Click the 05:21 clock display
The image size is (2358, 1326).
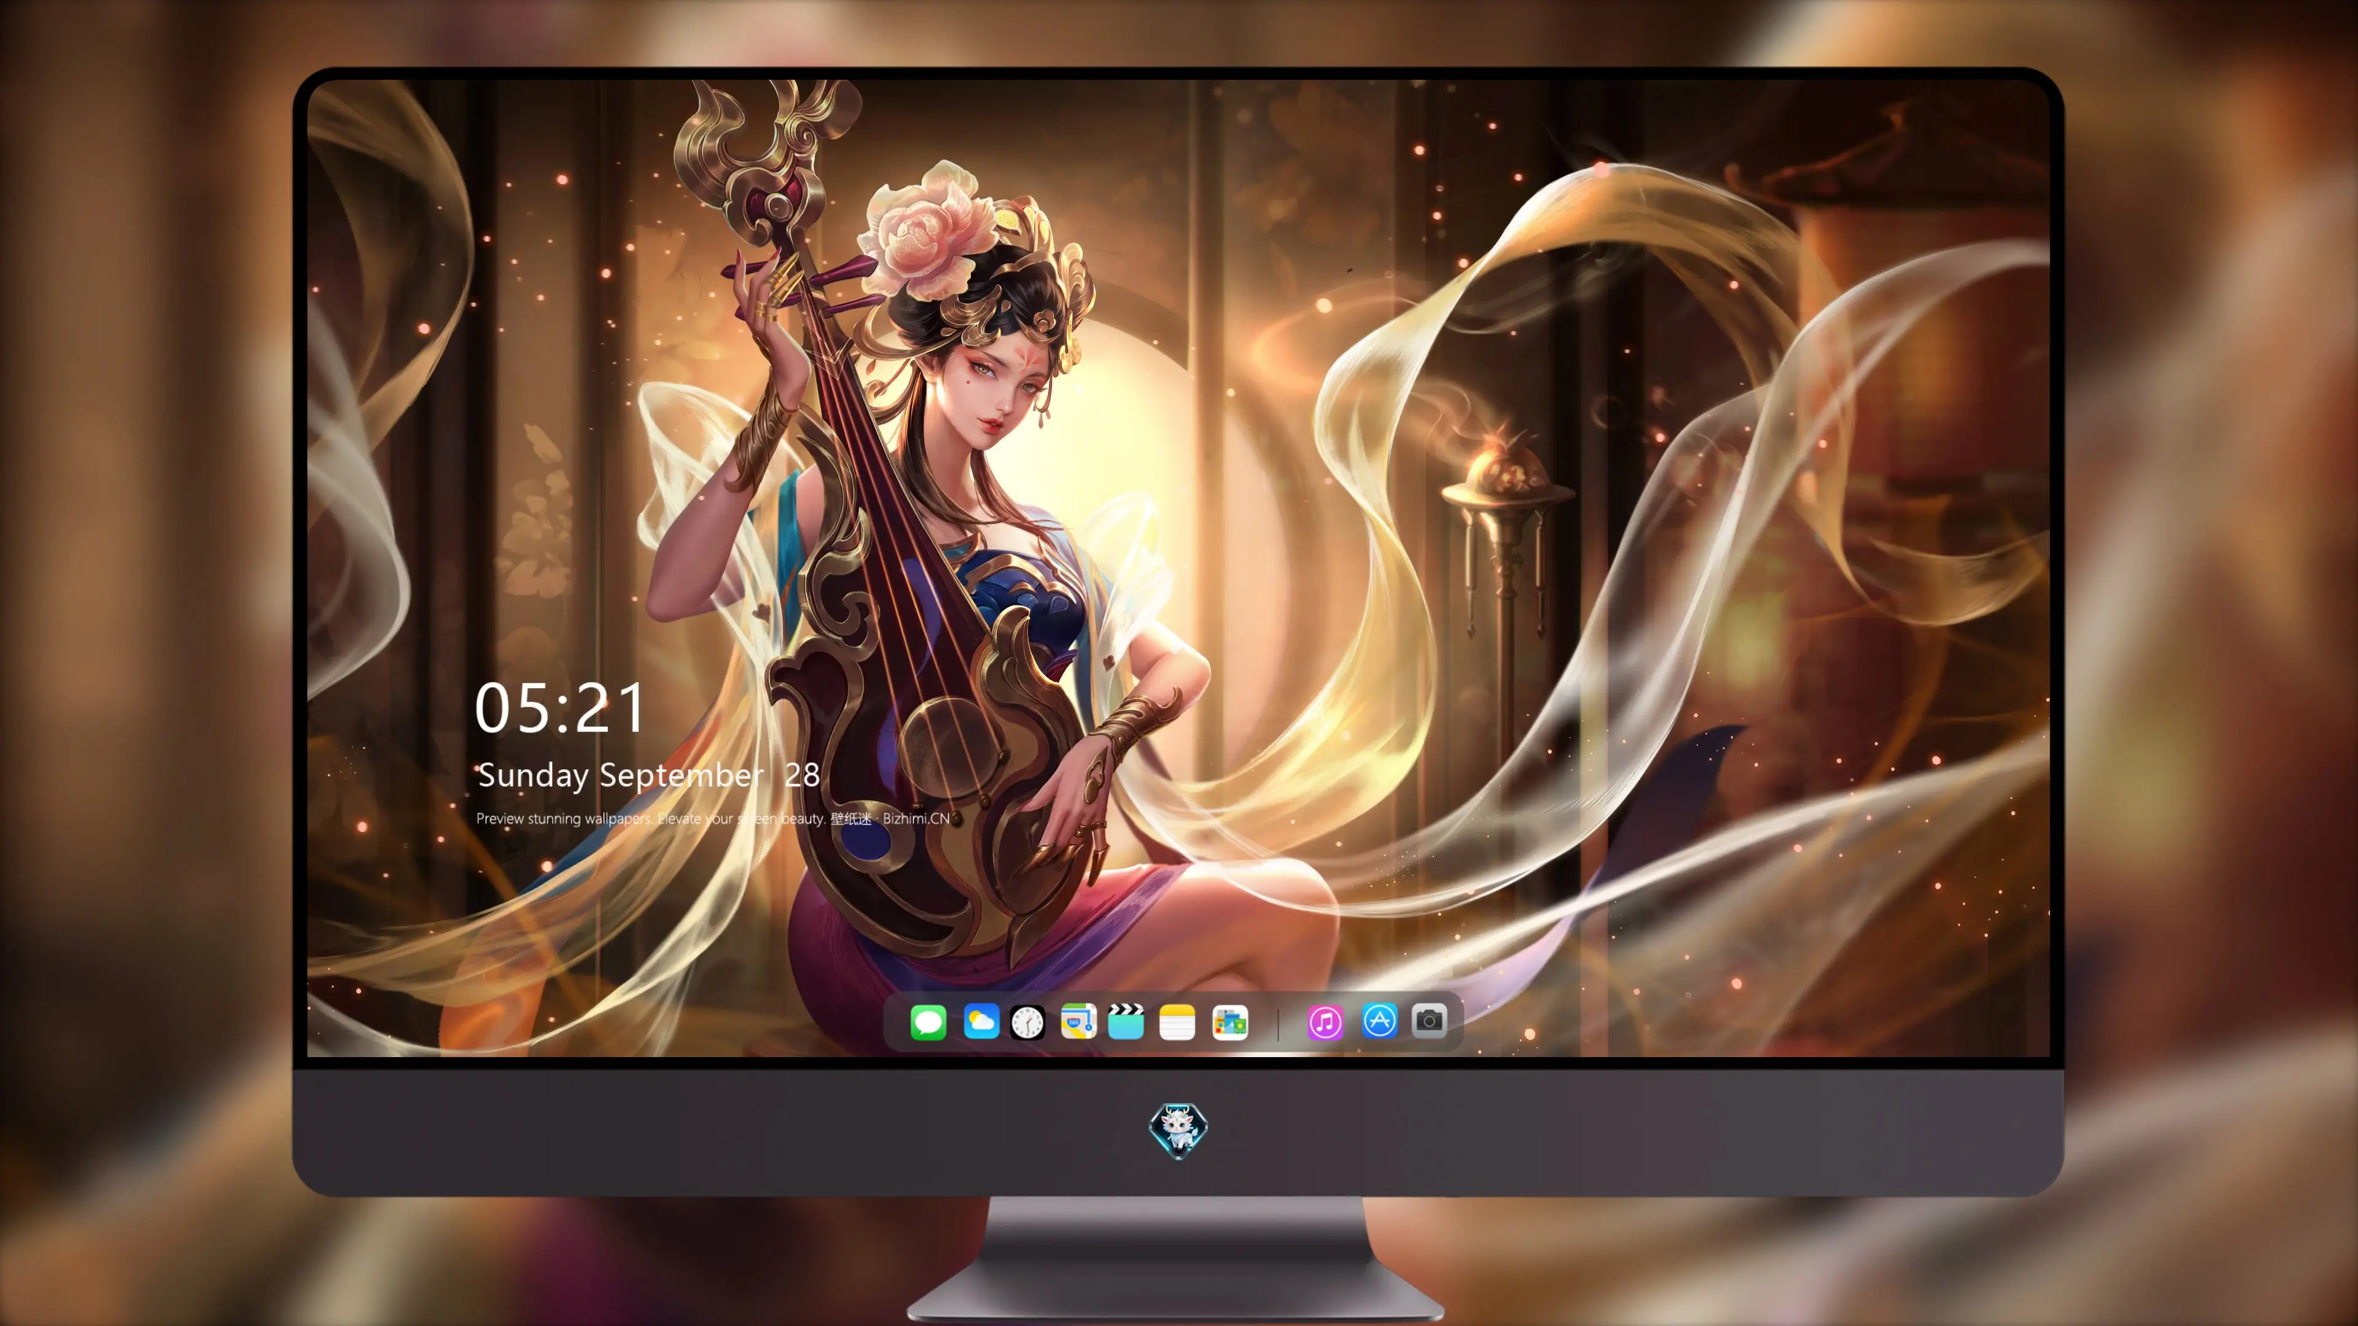(x=559, y=708)
